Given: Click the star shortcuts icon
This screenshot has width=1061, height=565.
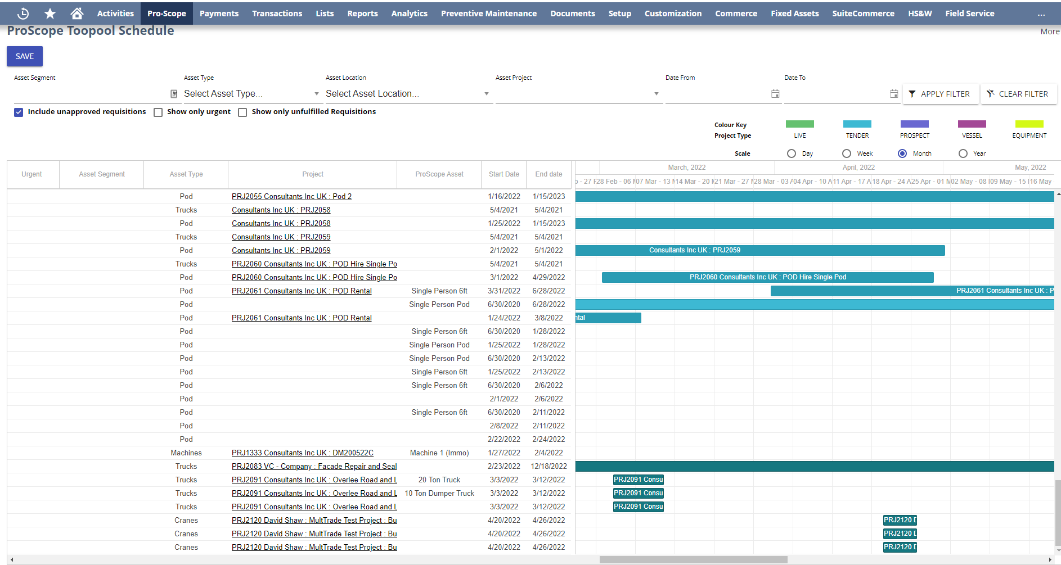Looking at the screenshot, I should pyautogui.click(x=50, y=13).
